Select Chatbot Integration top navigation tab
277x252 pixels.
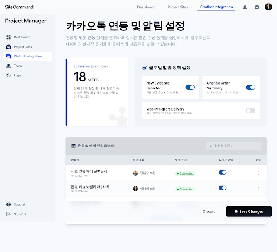pos(216,7)
